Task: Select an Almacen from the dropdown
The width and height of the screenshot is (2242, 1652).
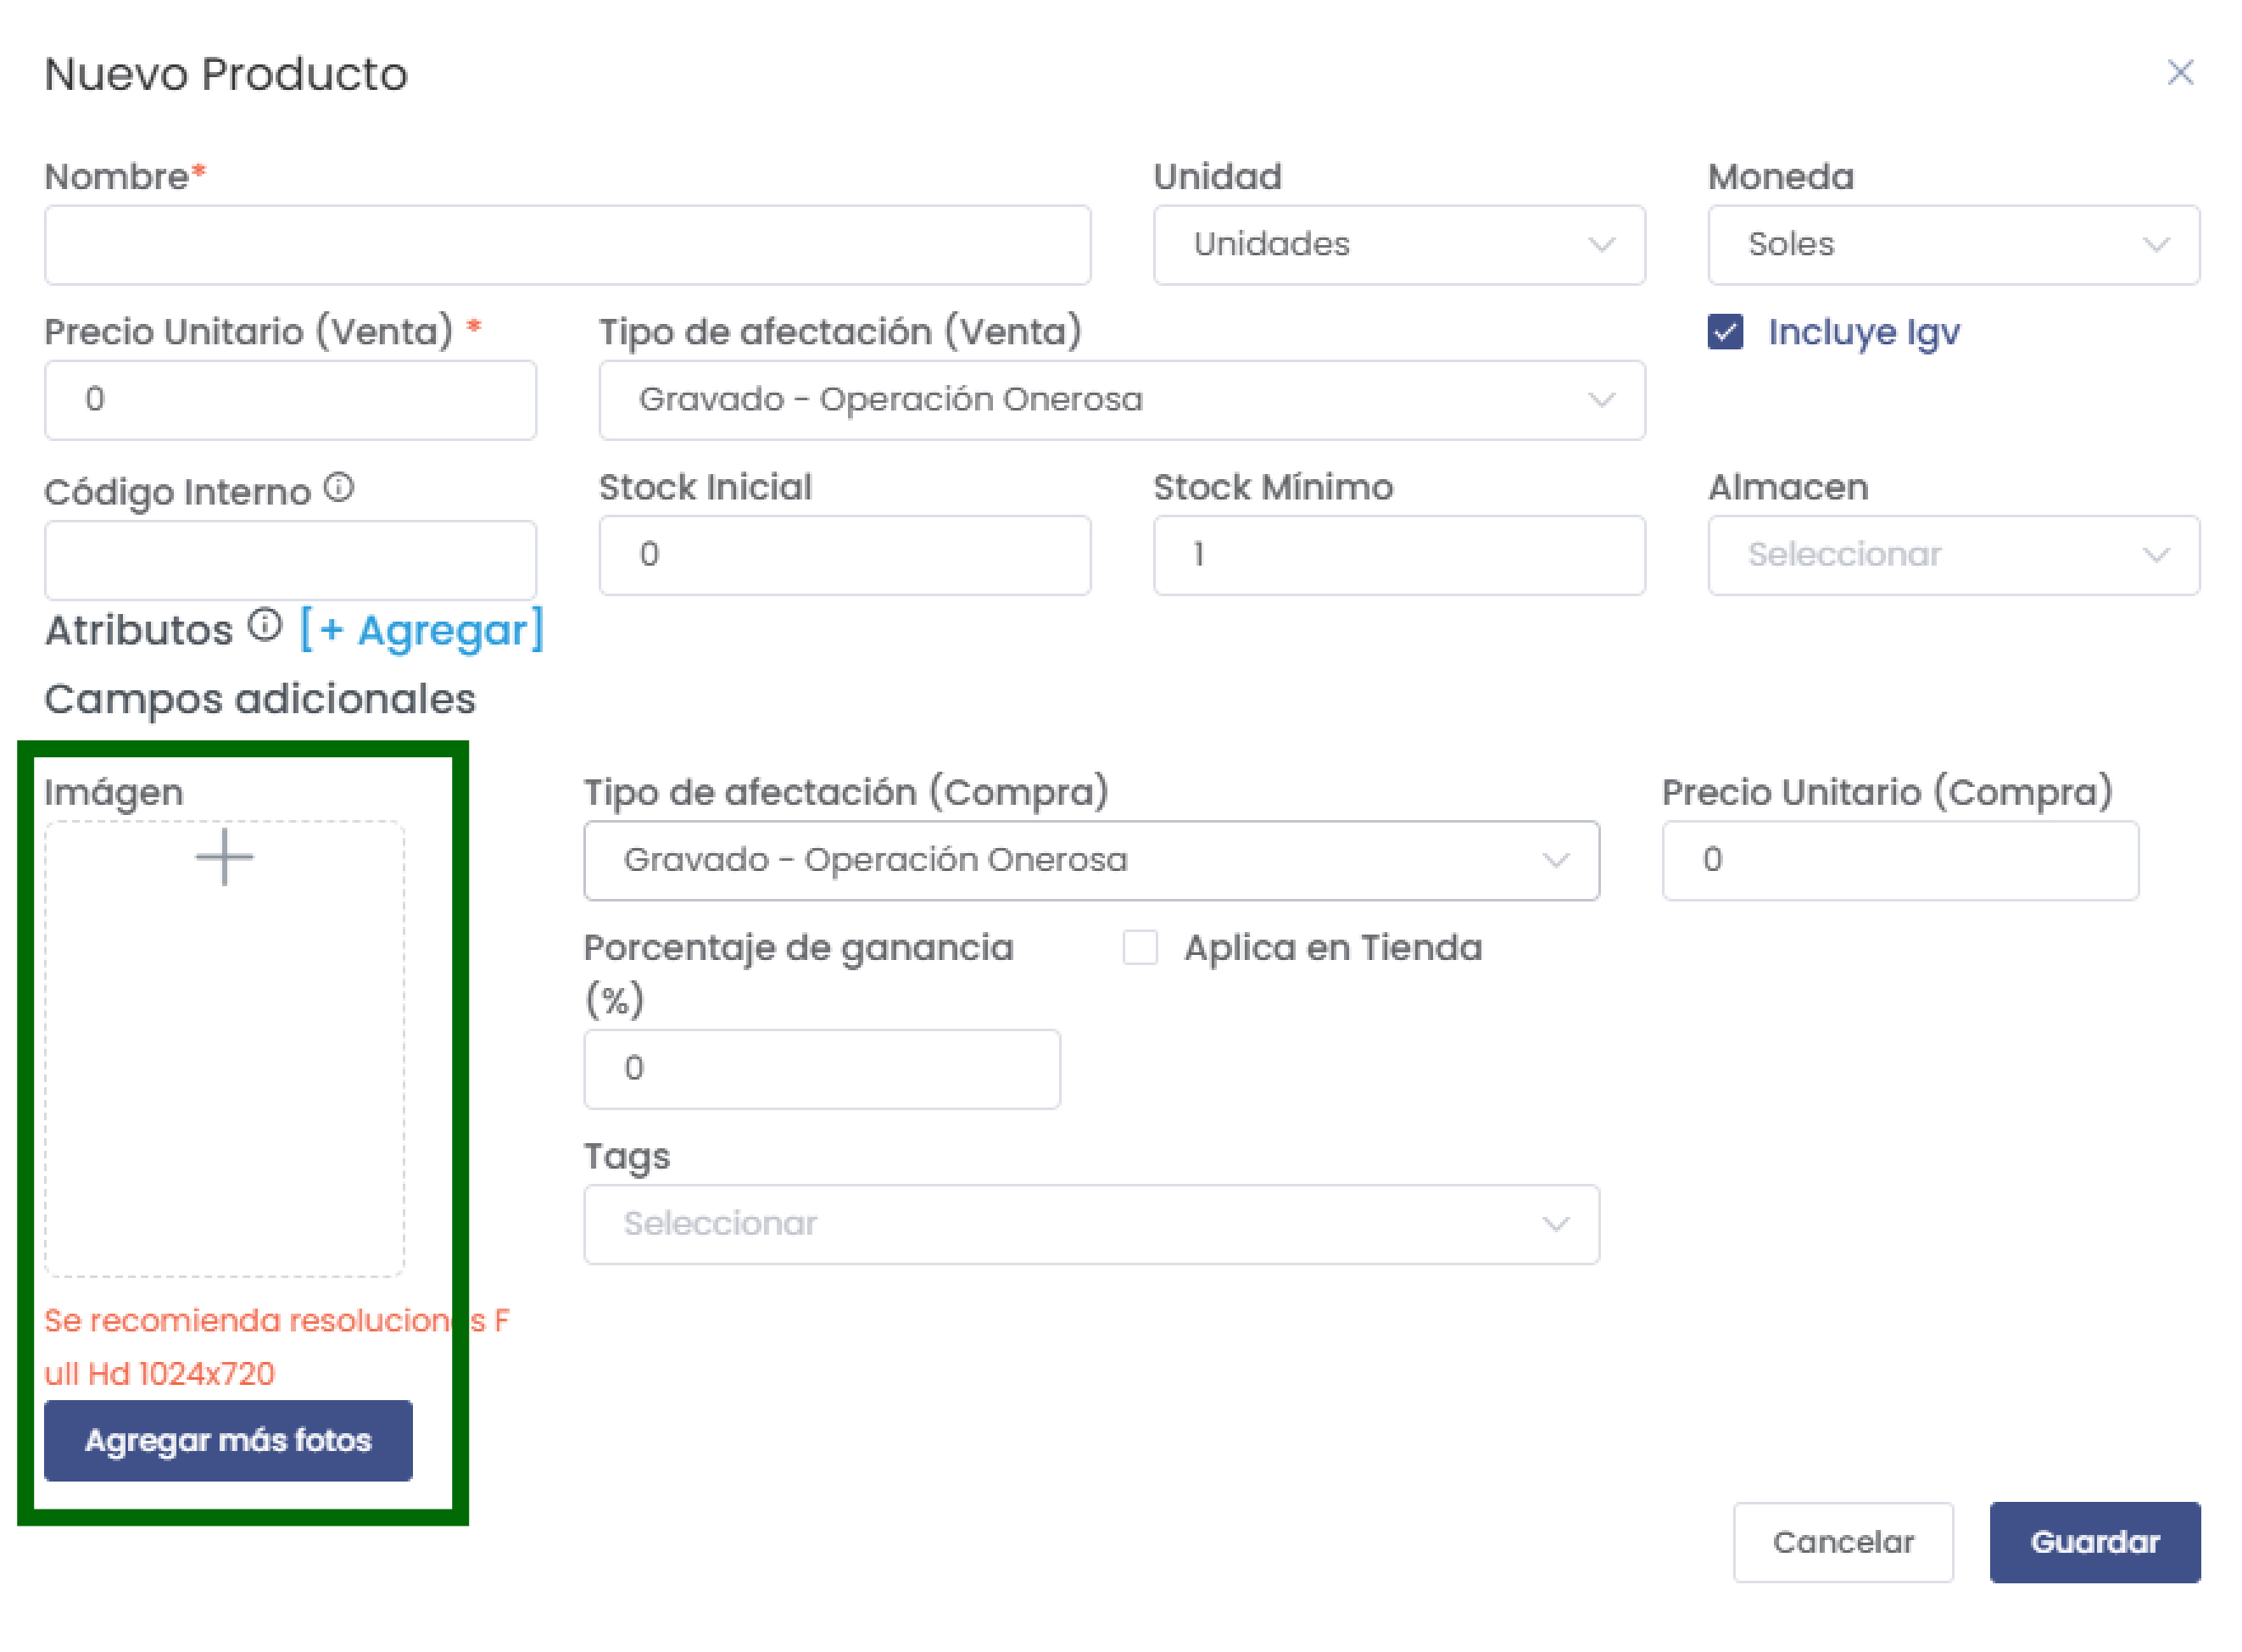Action: (x=1952, y=555)
